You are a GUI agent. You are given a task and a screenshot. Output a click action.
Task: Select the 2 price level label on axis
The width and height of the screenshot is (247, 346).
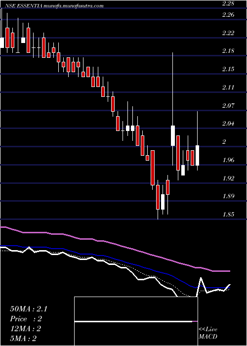click(x=224, y=142)
